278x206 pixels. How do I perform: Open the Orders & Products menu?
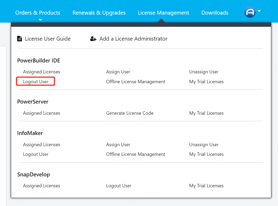38,13
